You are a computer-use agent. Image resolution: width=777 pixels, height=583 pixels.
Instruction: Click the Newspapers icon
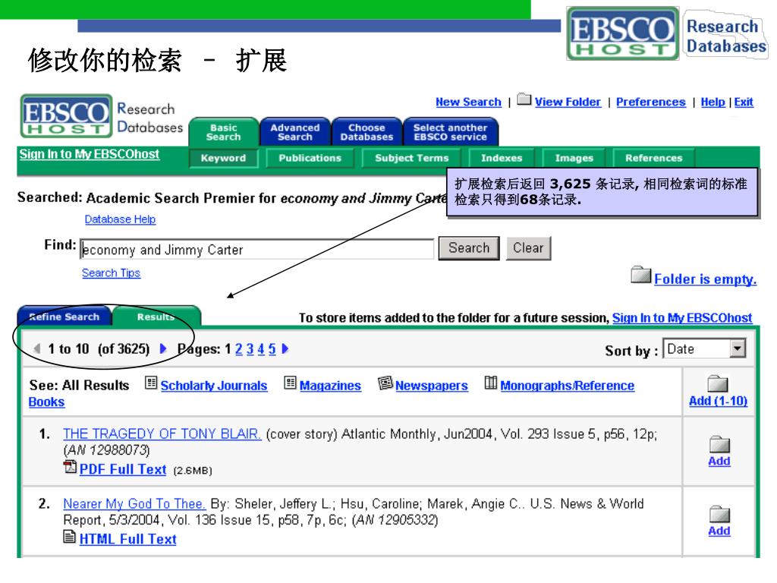[x=385, y=383]
